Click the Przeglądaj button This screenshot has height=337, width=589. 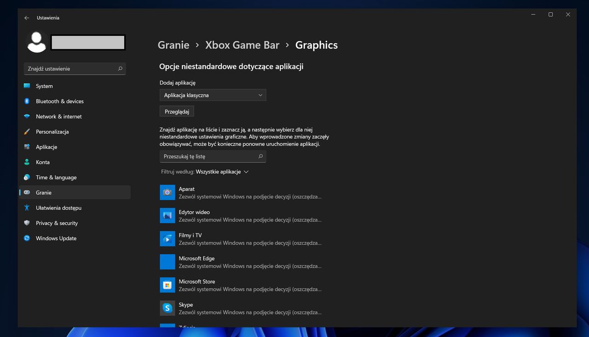pos(177,111)
